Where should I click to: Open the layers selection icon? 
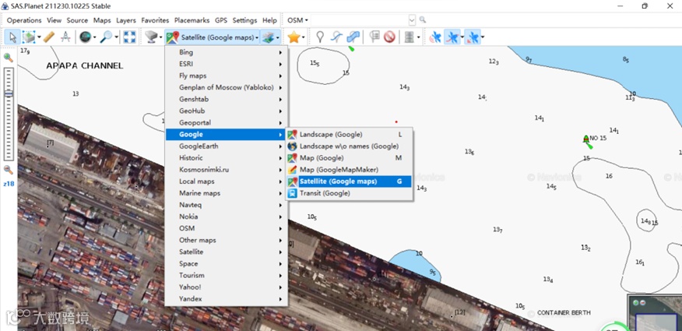268,37
